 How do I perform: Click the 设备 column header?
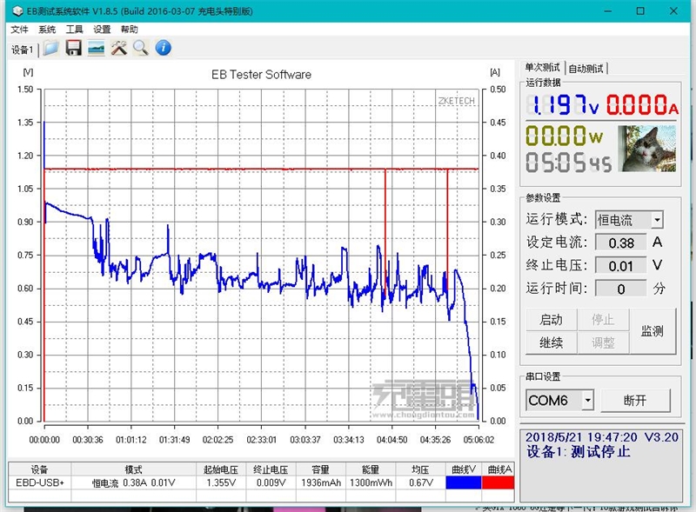pos(40,469)
